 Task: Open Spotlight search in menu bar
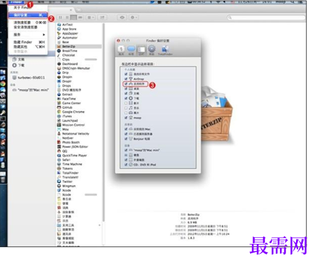pyautogui.click(x=292, y=2)
